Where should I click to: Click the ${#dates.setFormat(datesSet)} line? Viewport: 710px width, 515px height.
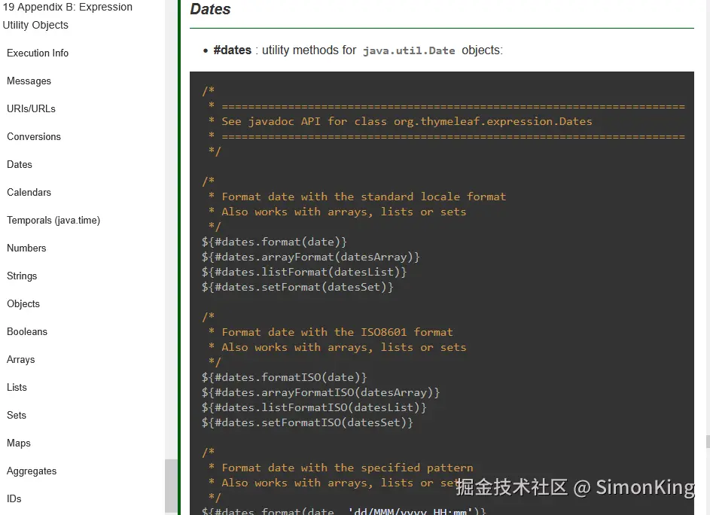[297, 287]
